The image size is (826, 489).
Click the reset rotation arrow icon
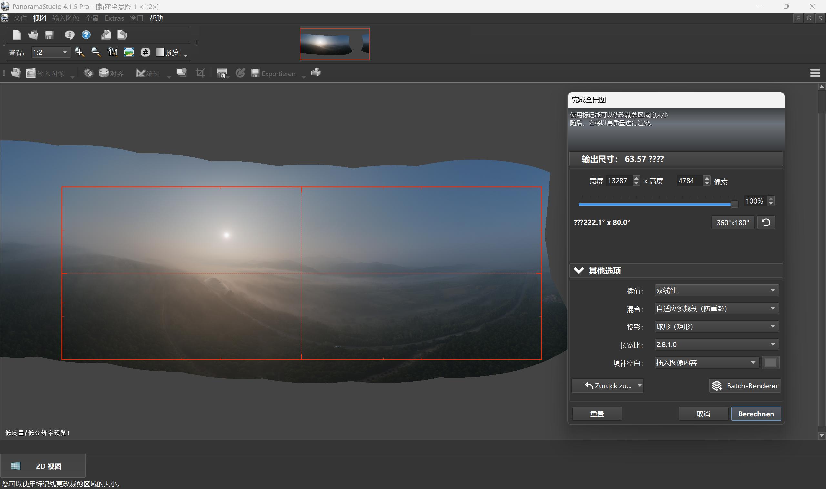click(766, 223)
